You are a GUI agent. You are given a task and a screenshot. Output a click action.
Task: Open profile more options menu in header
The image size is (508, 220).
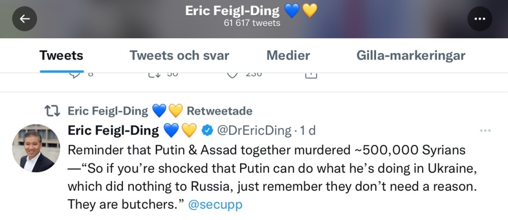[x=479, y=19]
